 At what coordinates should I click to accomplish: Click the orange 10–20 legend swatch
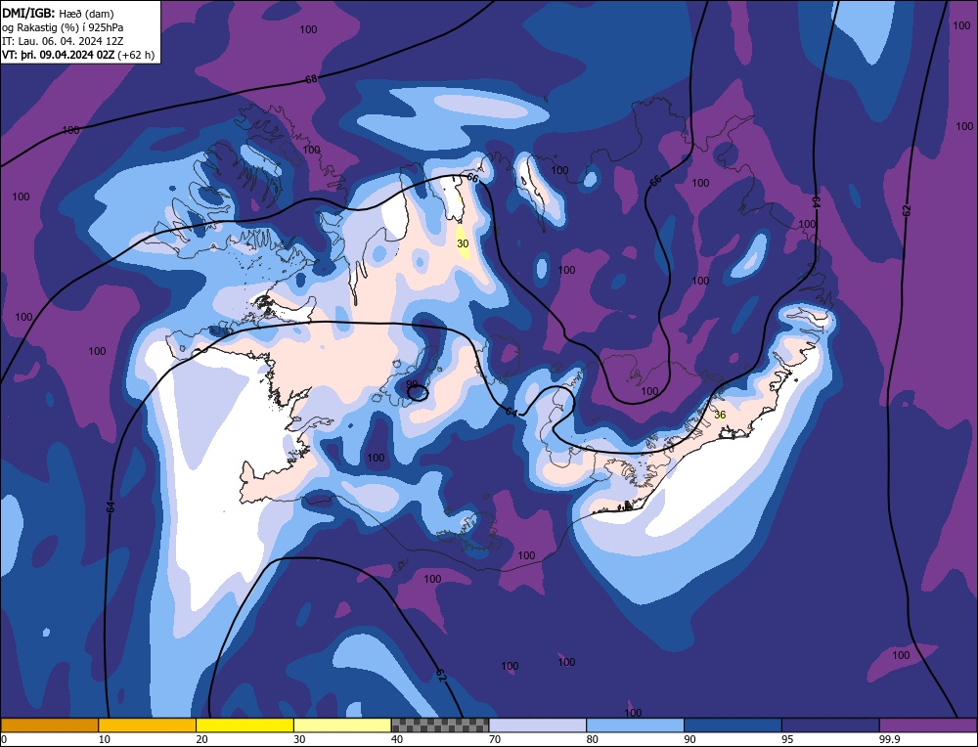148,725
